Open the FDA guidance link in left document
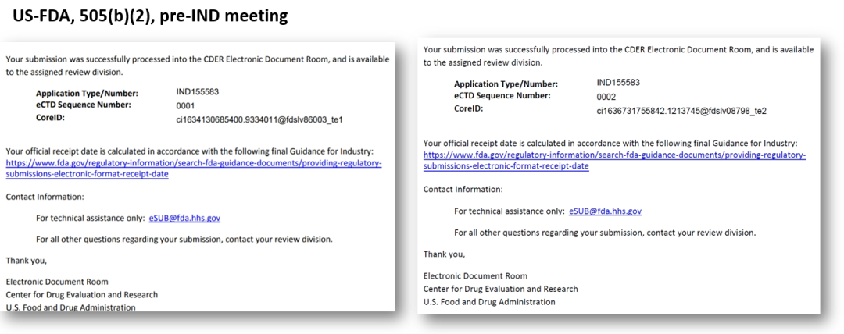844x334 pixels. click(x=194, y=169)
